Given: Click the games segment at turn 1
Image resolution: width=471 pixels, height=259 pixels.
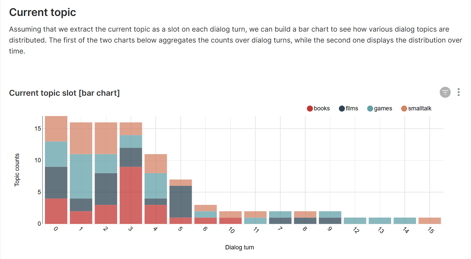Looking at the screenshot, I should coord(81,176).
